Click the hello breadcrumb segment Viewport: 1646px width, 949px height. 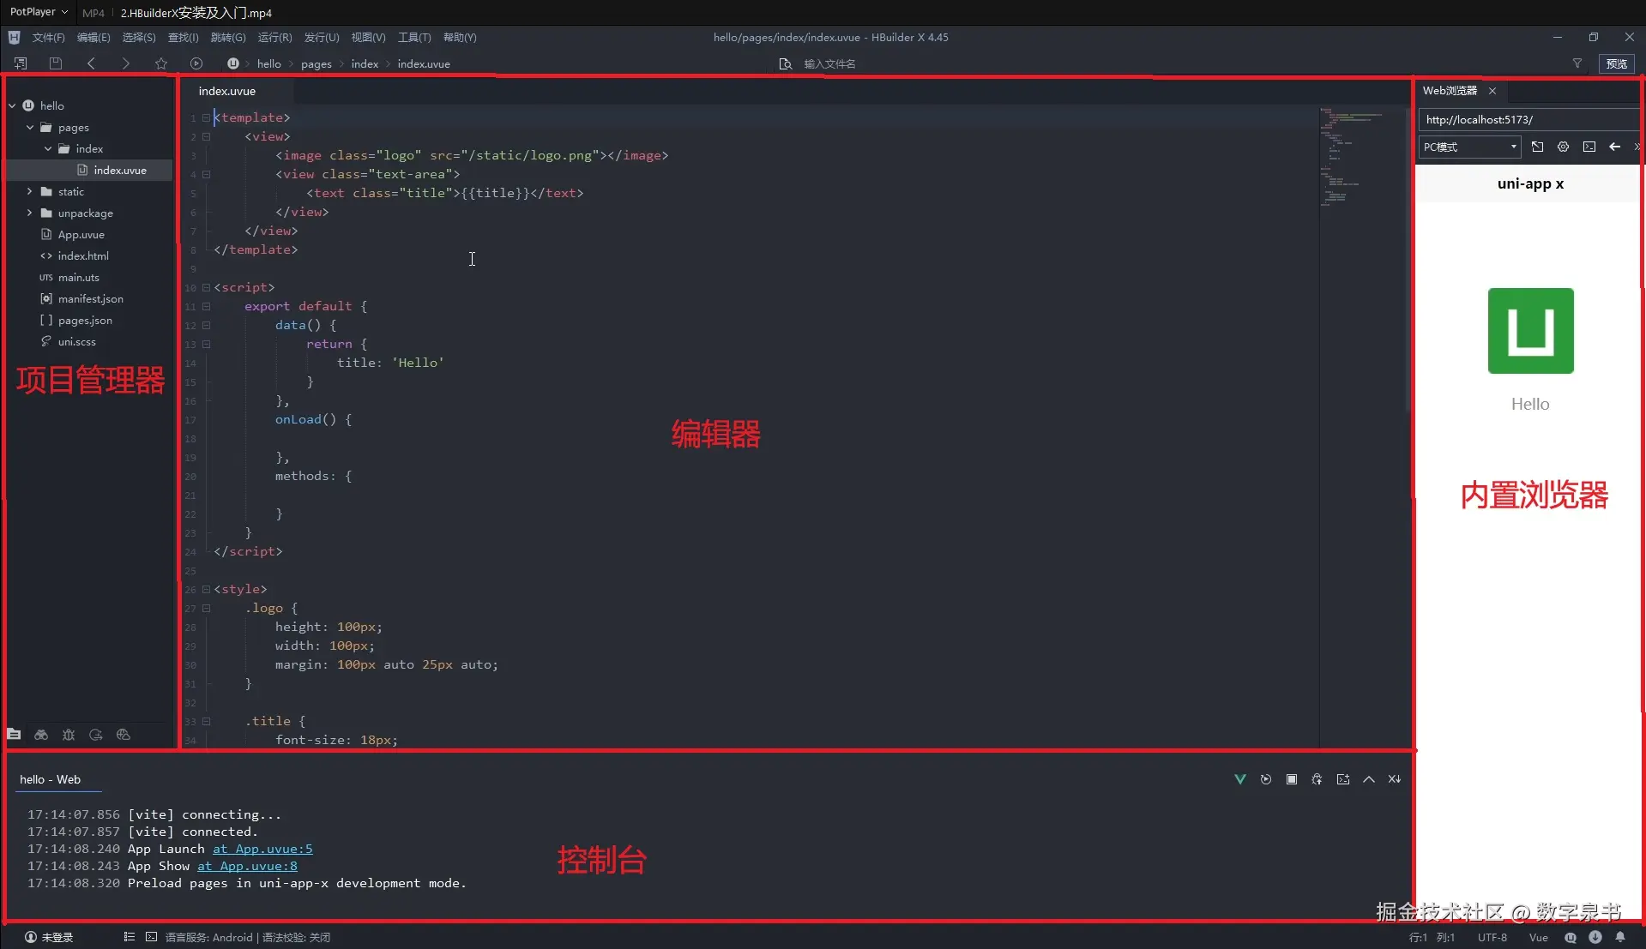pyautogui.click(x=269, y=63)
